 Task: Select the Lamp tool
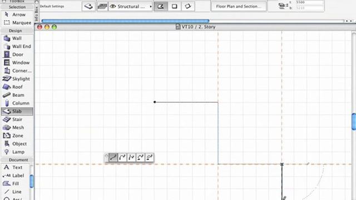(x=17, y=152)
